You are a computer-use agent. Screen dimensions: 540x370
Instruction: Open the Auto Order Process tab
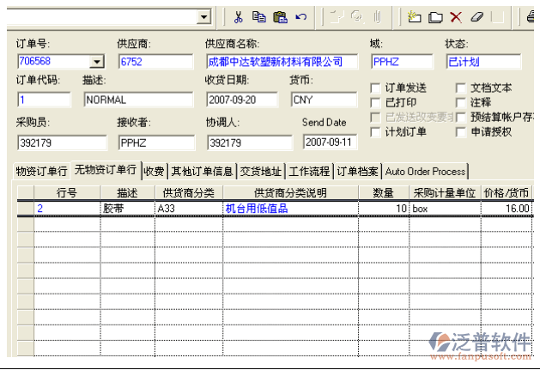426,171
